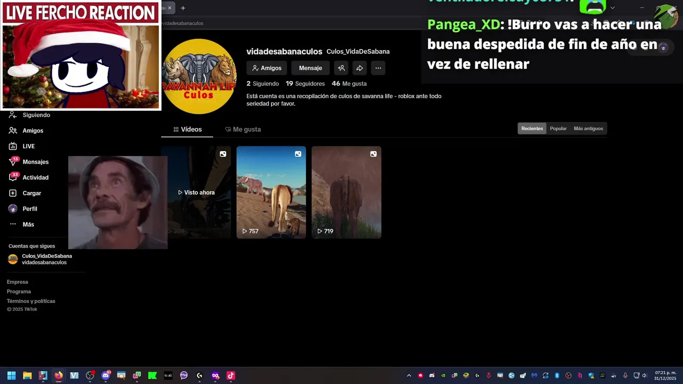
Task: Open the volume speaker tray control
Action: pyautogui.click(x=644, y=375)
